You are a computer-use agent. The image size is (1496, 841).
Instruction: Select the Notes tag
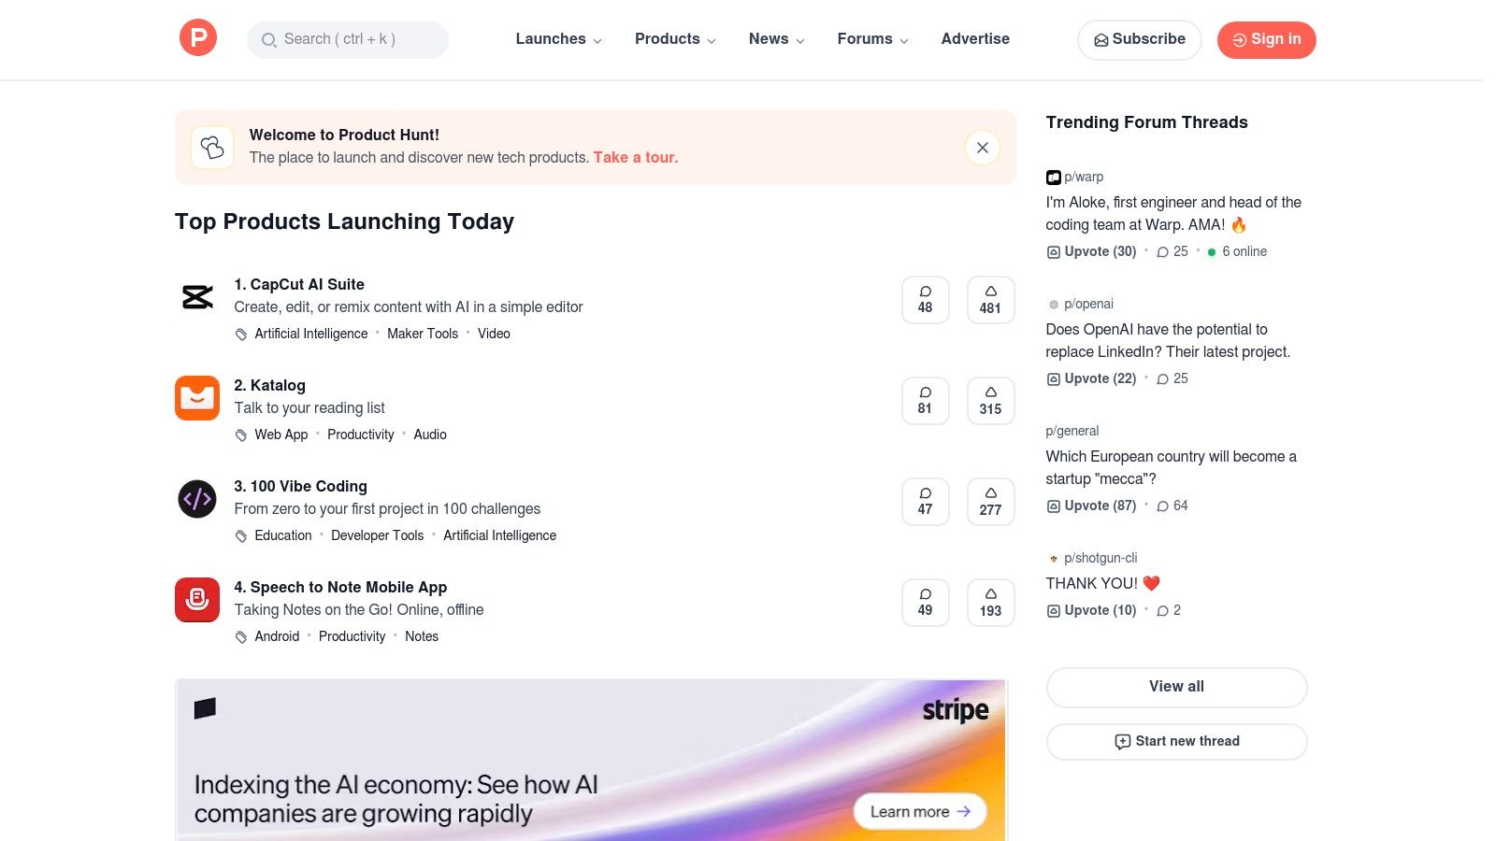click(x=422, y=636)
